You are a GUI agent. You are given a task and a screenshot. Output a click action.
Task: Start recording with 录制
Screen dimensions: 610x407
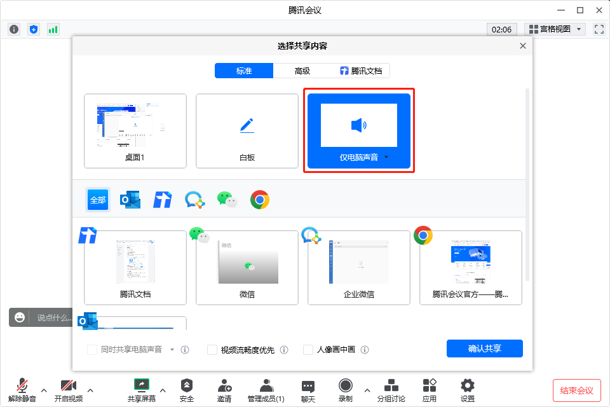(x=346, y=390)
